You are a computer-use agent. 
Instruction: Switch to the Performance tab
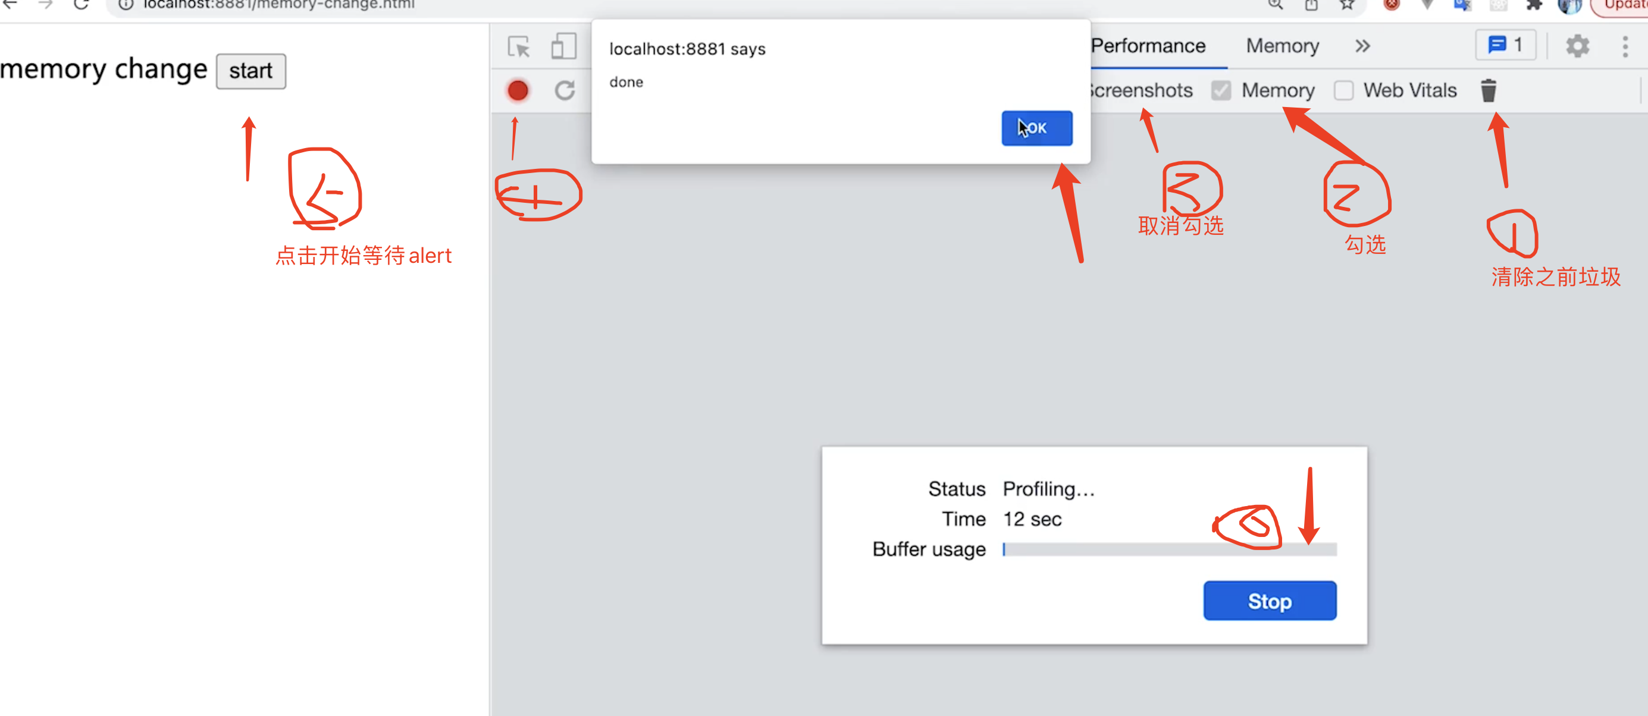pyautogui.click(x=1148, y=46)
